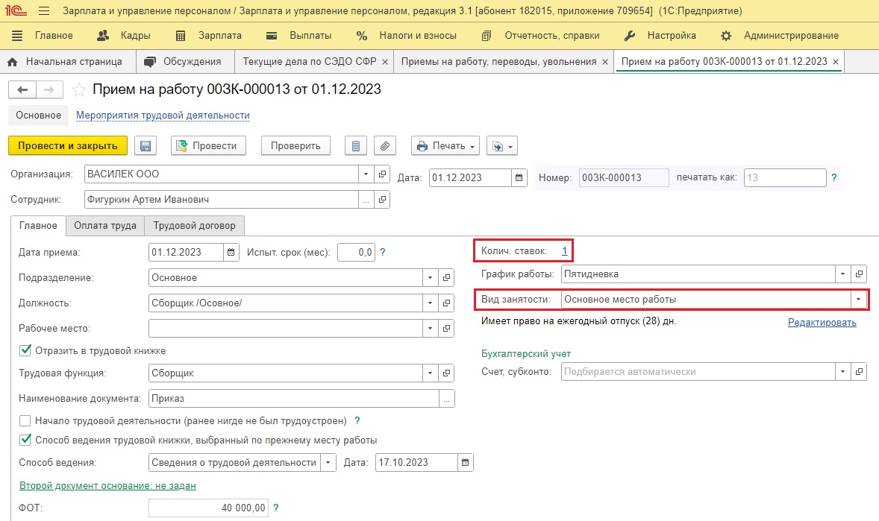879x521 pixels.
Task: Open Счет, субконто item card
Action: [x=859, y=371]
